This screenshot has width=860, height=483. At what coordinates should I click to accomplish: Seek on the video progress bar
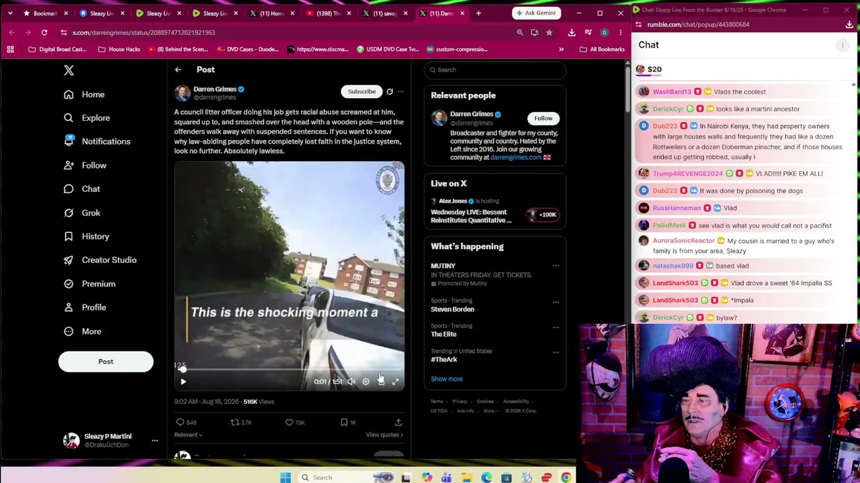point(290,370)
